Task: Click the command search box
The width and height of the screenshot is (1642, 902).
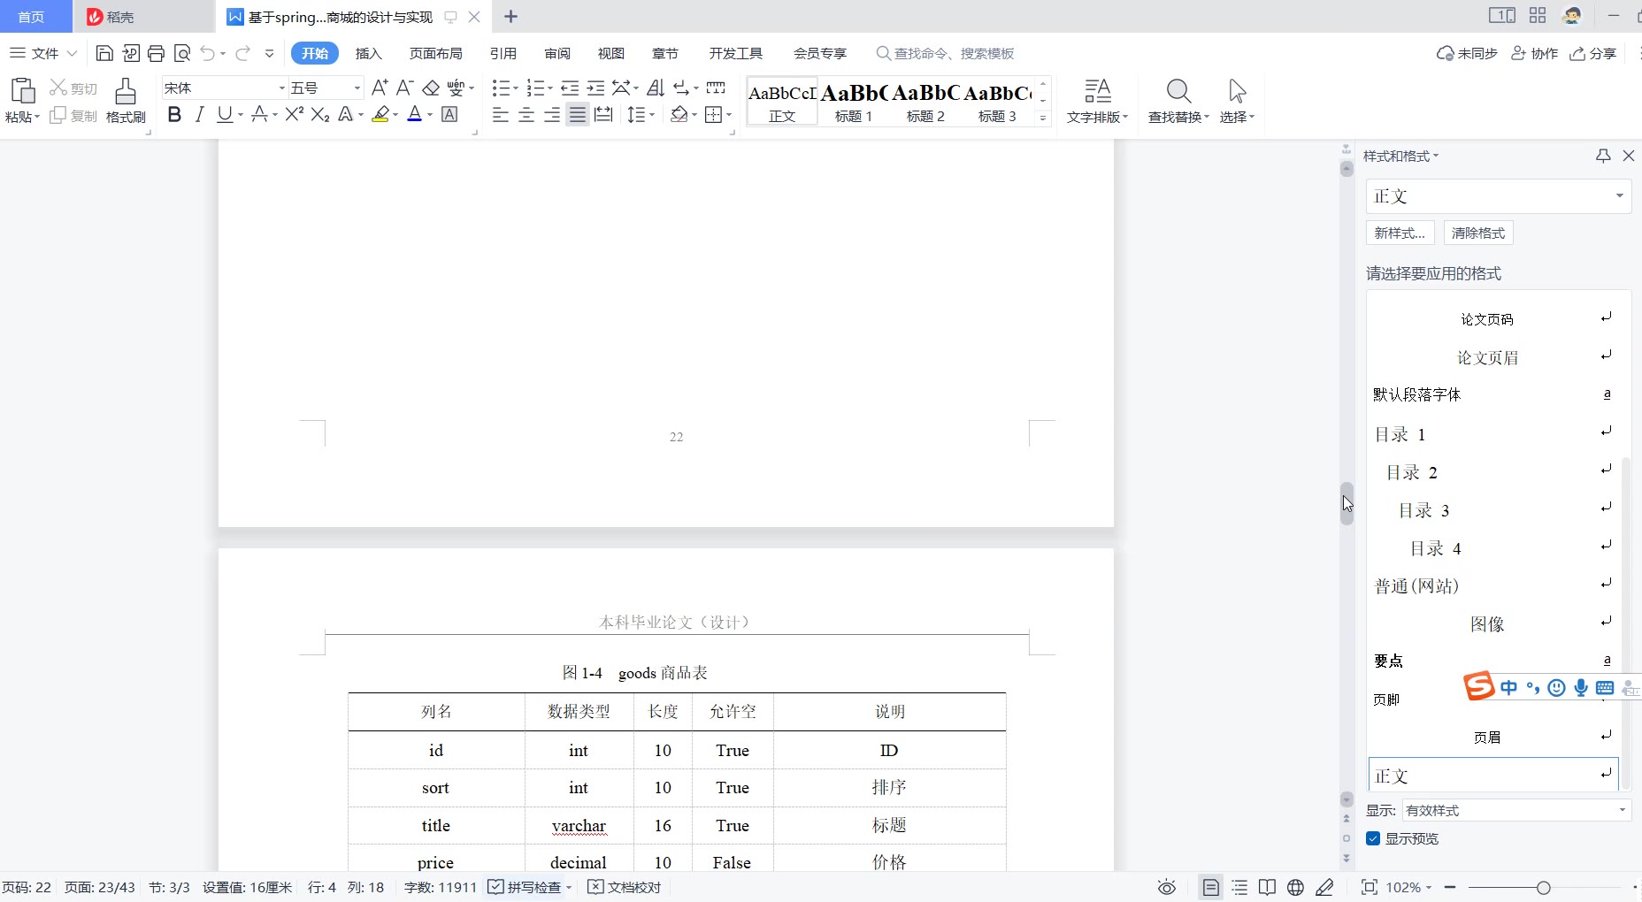Action: click(x=945, y=54)
